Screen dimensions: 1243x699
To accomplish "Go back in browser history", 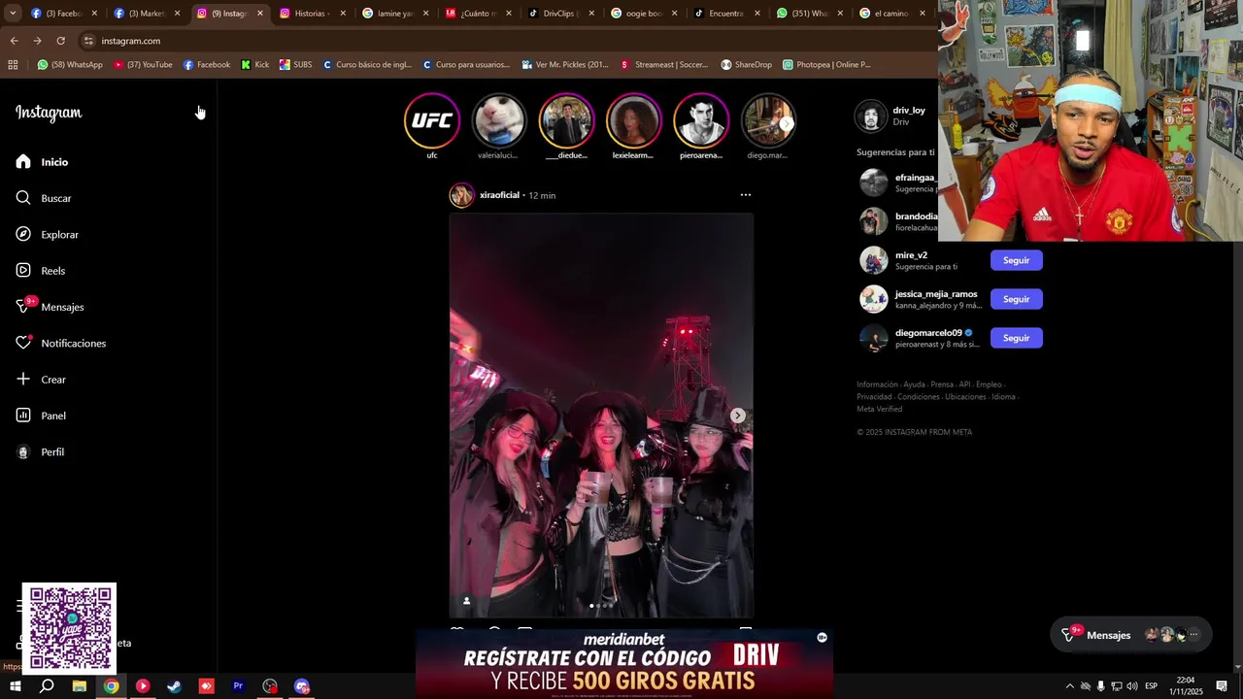I will pyautogui.click(x=14, y=41).
